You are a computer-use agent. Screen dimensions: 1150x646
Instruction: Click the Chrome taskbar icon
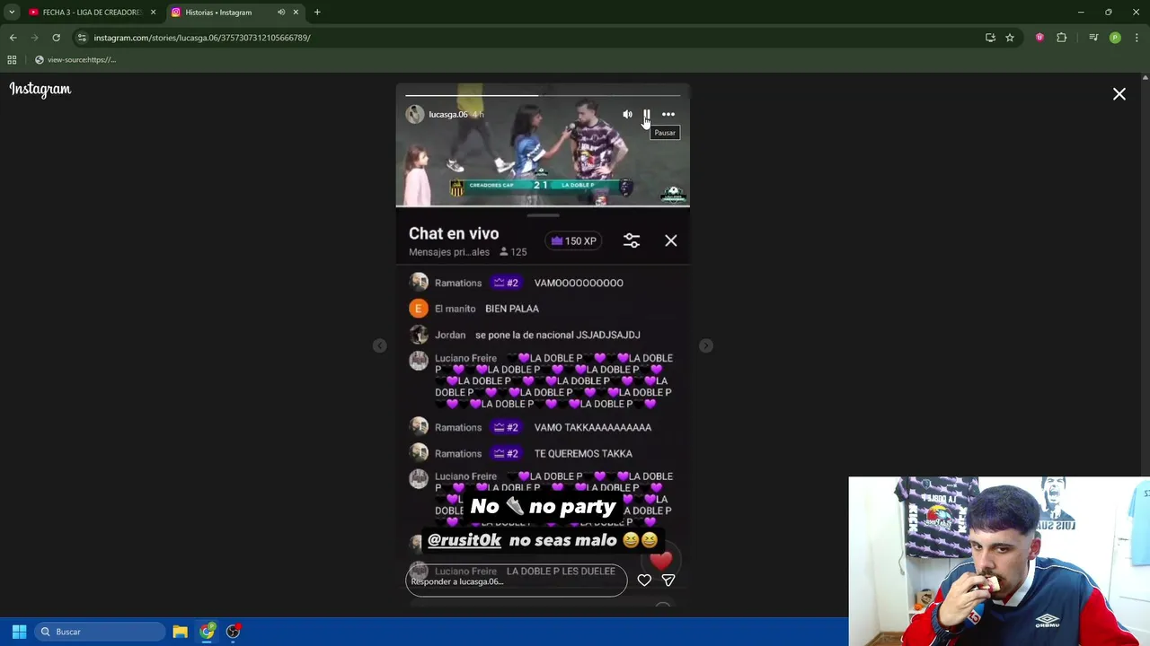[208, 632]
